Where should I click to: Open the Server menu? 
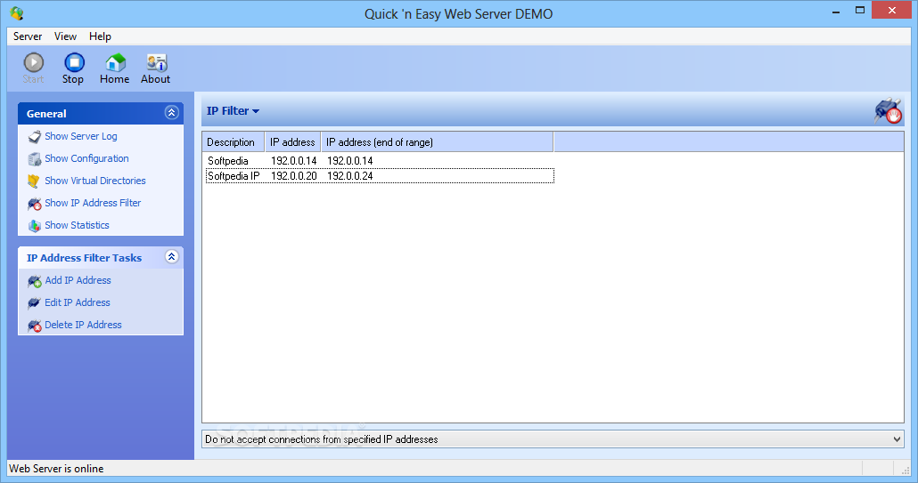[28, 36]
